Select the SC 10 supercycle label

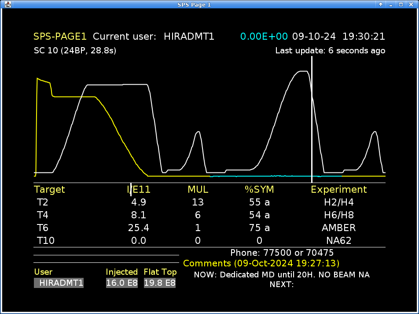(x=75, y=51)
